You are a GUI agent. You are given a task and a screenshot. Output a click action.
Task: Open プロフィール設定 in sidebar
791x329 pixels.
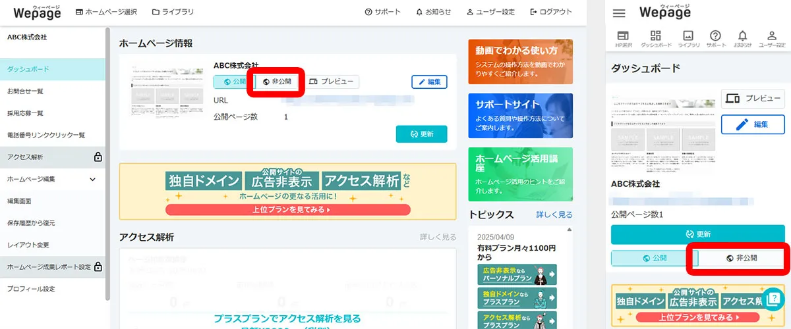pos(52,289)
